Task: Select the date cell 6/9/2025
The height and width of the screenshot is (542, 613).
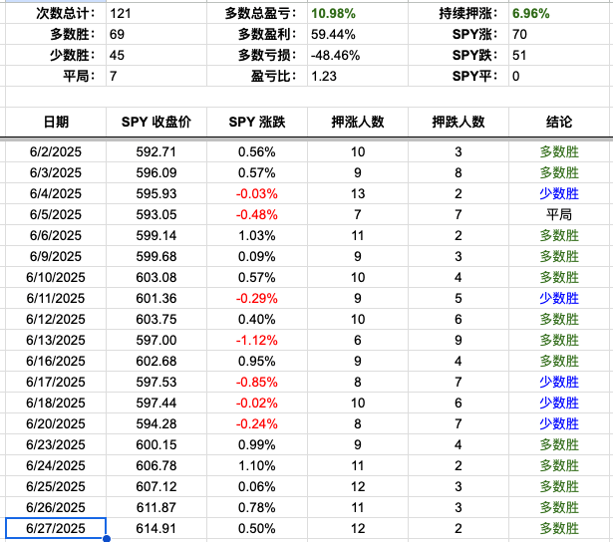Action: click(x=56, y=256)
